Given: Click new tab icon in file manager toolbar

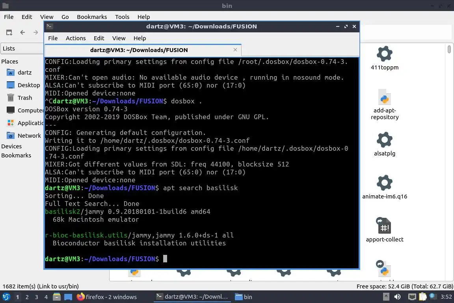Looking at the screenshot, I should tap(9, 32).
